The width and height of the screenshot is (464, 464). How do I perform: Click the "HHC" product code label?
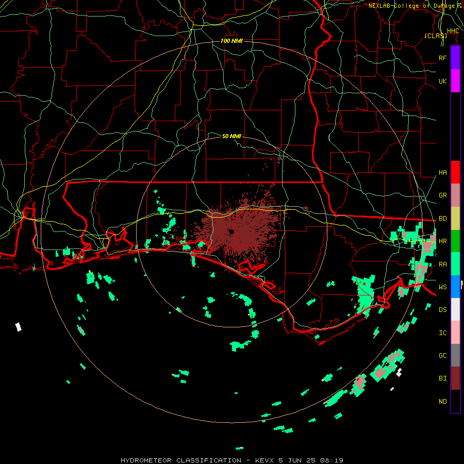coord(453,31)
